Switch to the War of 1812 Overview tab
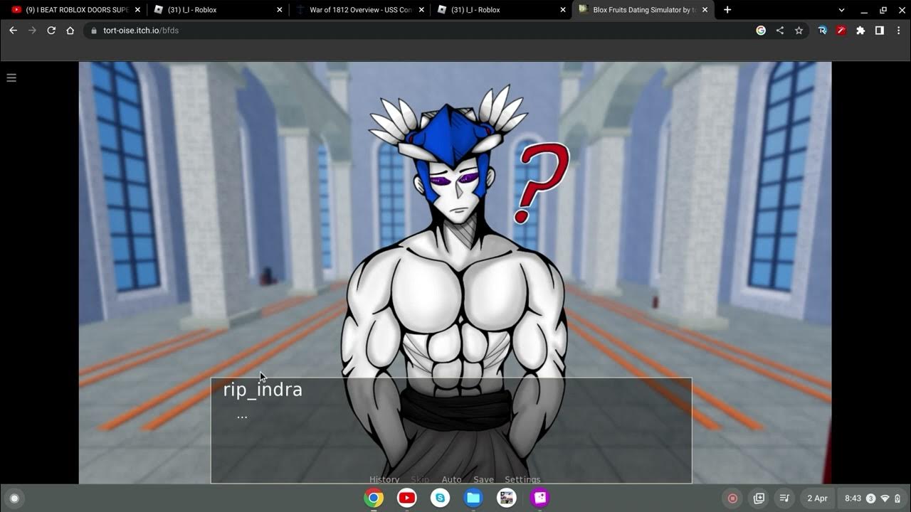Viewport: 911px width, 512px height. [359, 10]
